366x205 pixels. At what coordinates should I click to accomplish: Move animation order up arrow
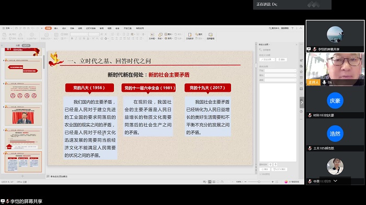coord(270,164)
